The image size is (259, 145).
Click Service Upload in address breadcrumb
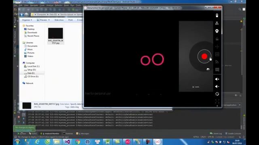tap(67, 14)
